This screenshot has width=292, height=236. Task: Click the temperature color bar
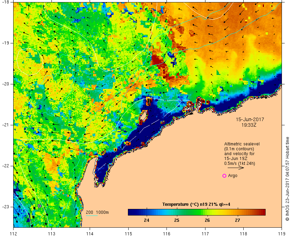click(x=197, y=212)
